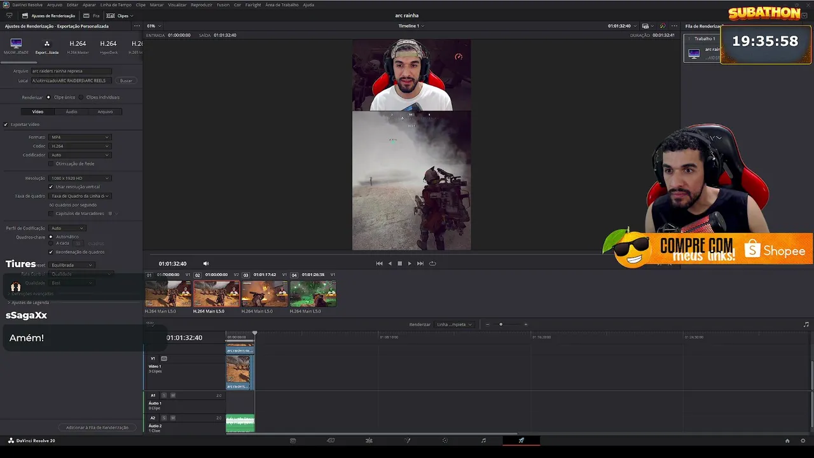Open the Renderizar Linha completa dropdown
Screen dimensions: 814x458
[454, 324]
